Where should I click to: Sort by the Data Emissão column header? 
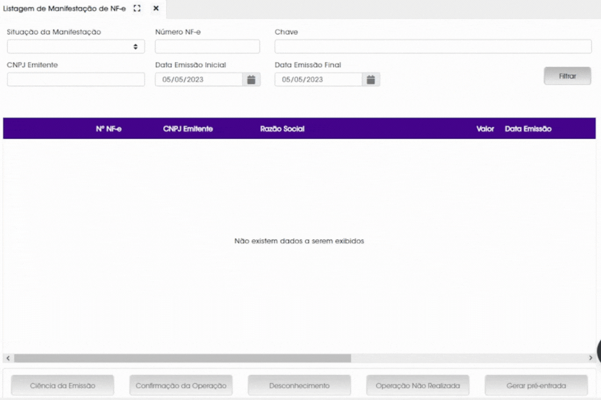pos(528,129)
